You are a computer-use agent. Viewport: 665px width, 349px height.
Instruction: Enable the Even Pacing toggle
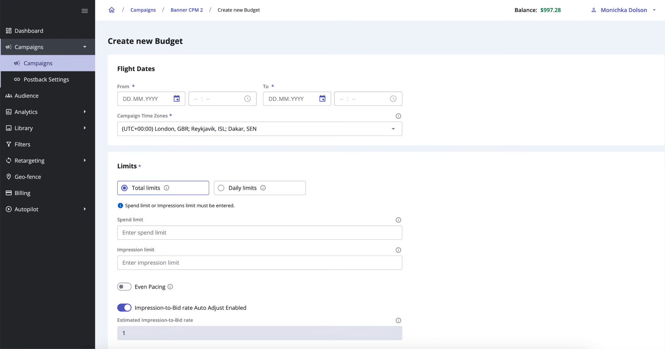coord(124,287)
